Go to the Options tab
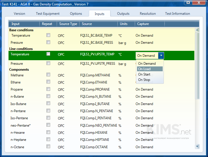Image resolution: width=208 pixels, height=157 pixels. click(x=76, y=14)
